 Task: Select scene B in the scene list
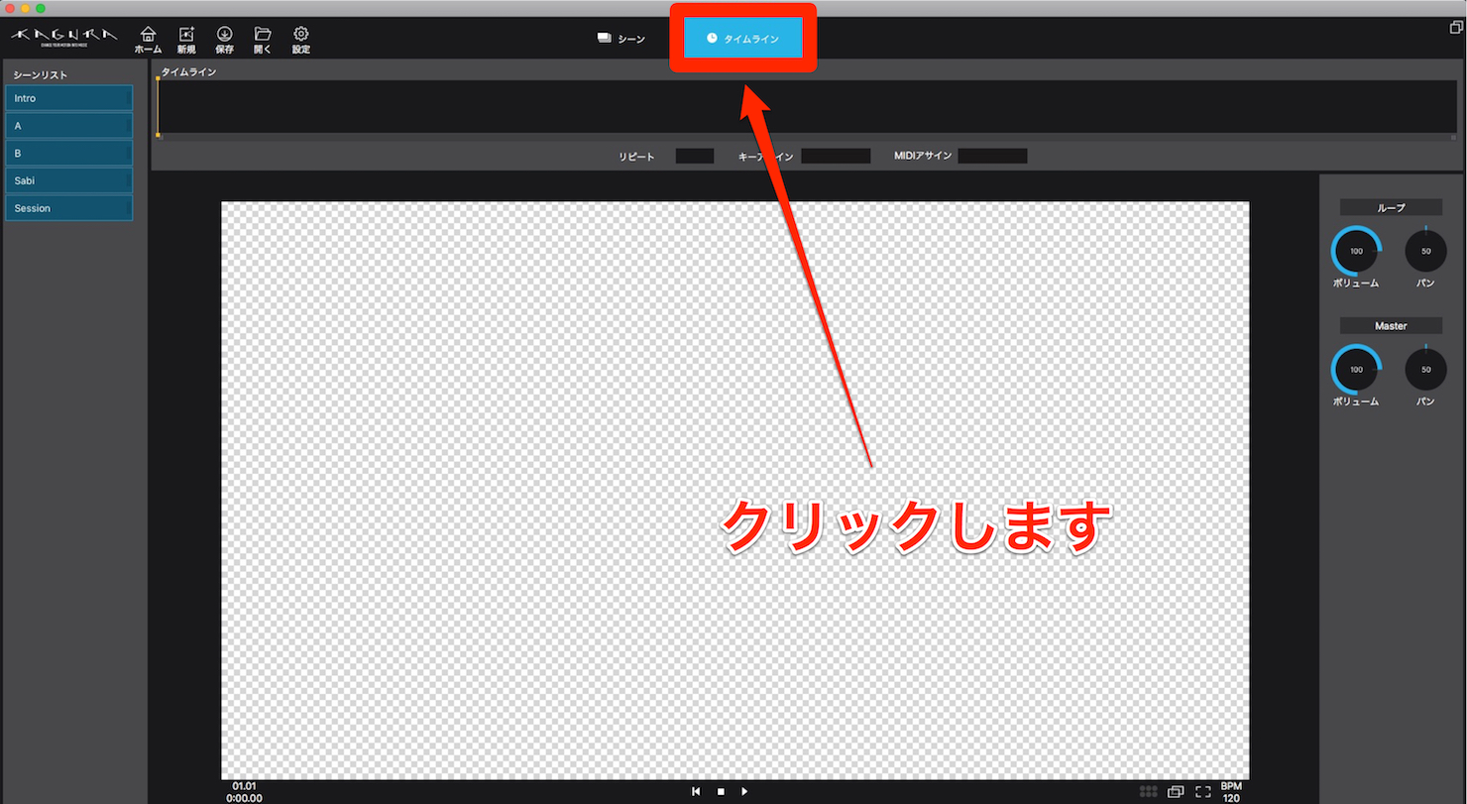tap(68, 154)
